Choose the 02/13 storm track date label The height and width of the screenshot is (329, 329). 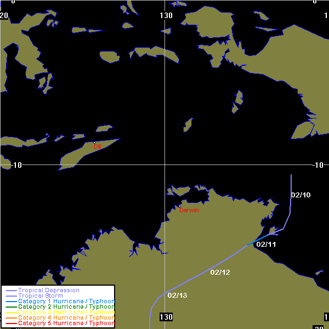tap(177, 296)
